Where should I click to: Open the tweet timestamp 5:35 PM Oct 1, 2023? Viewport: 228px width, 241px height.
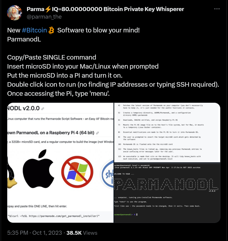(35, 233)
